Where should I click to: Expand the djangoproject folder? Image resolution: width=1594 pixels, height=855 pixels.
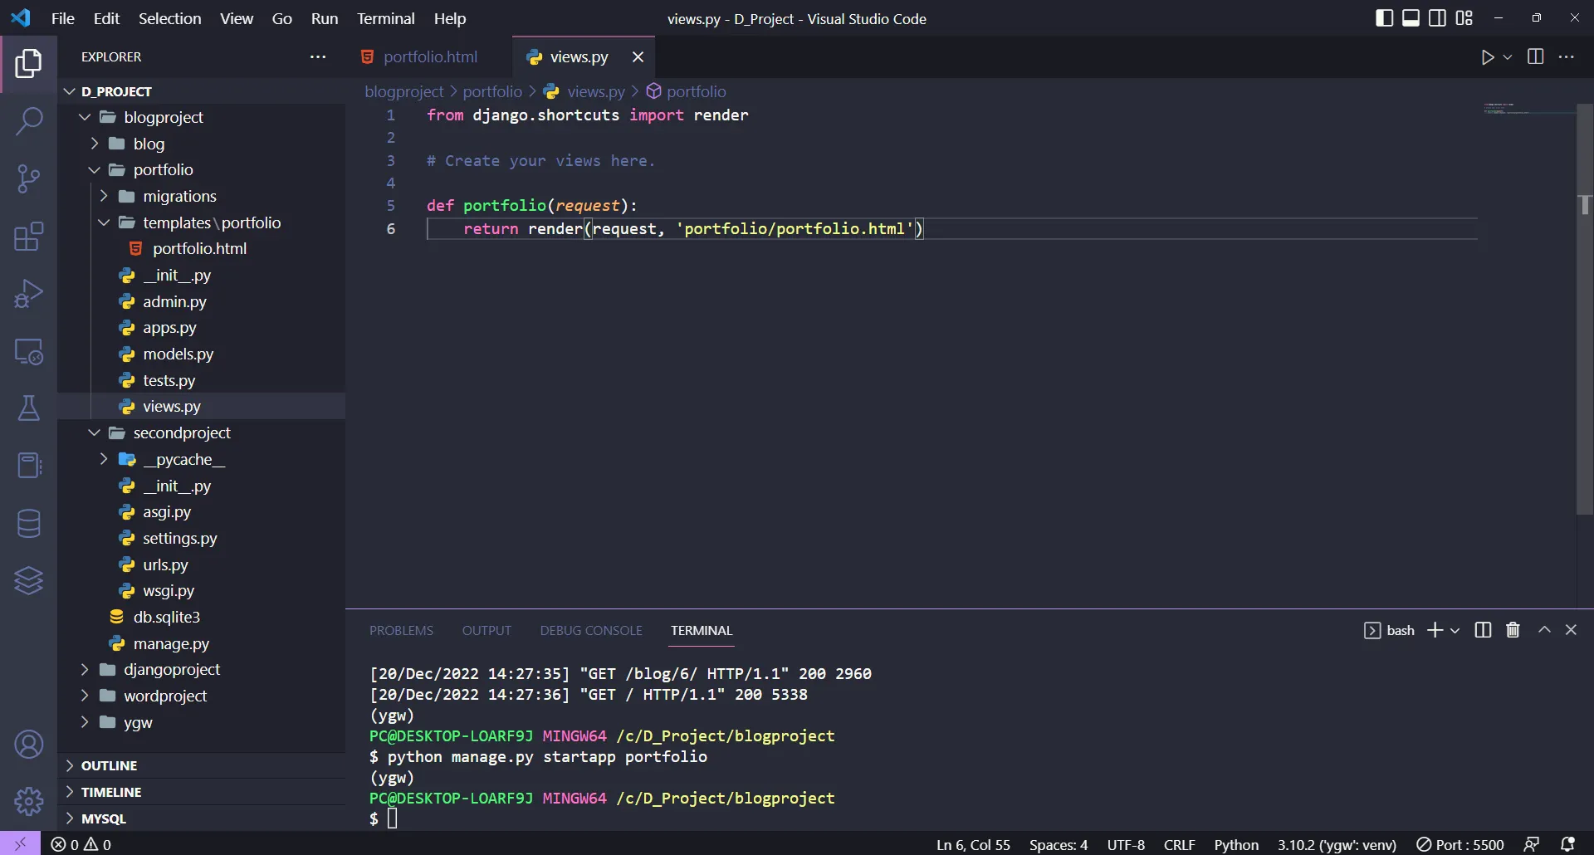click(171, 670)
